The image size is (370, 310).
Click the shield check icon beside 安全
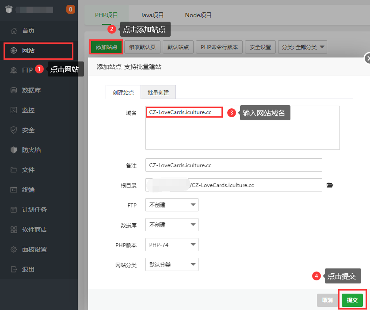14,130
